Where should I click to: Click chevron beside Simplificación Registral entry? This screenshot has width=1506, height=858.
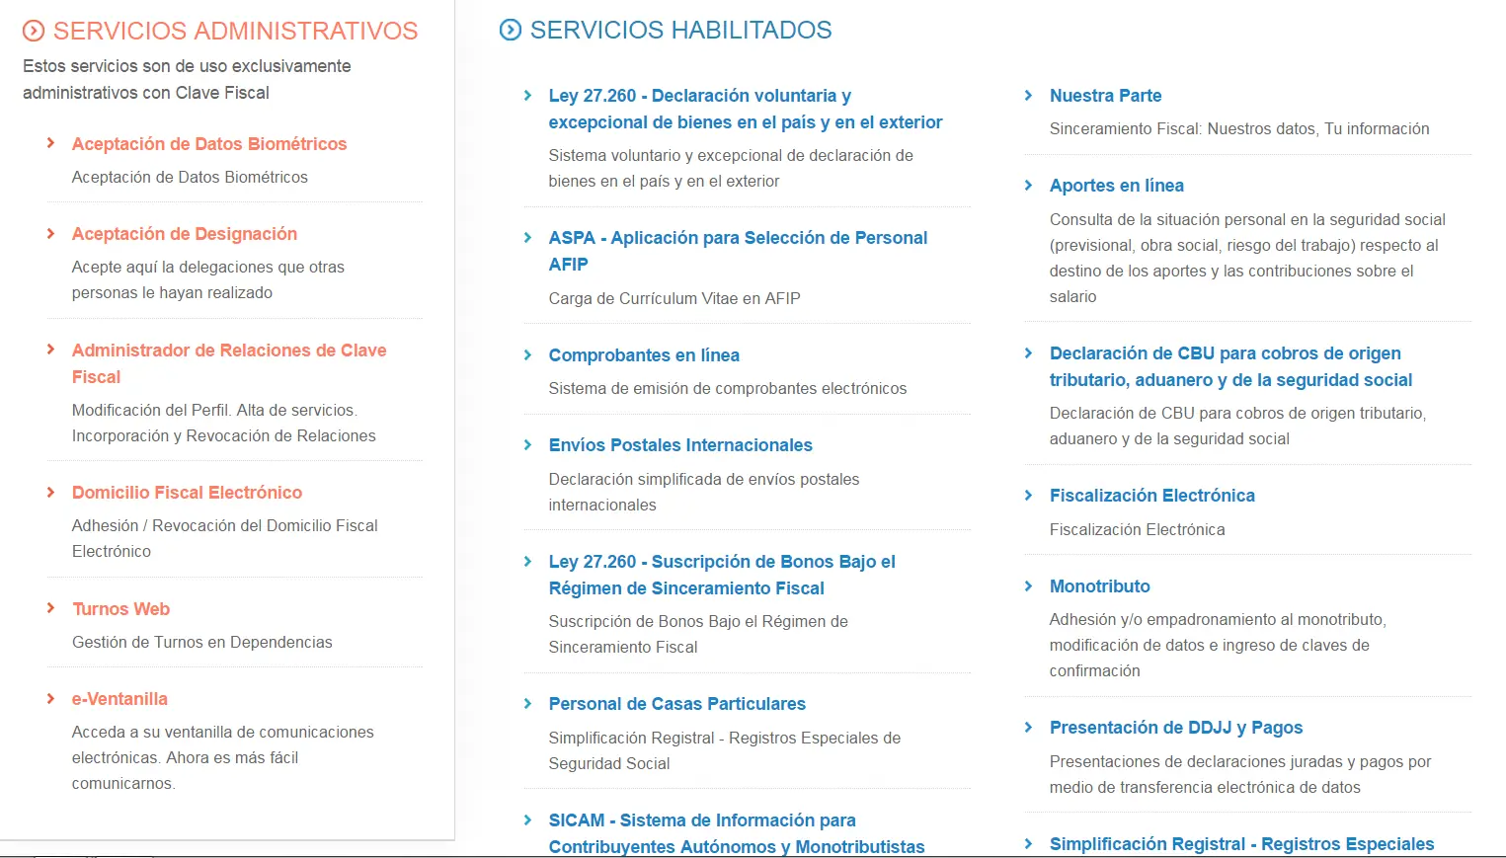pos(1028,843)
